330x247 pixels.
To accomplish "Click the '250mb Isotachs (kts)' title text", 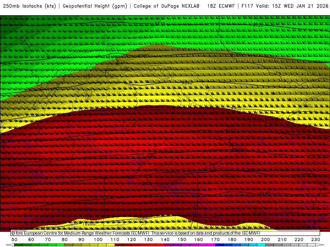I will [x=30, y=6].
